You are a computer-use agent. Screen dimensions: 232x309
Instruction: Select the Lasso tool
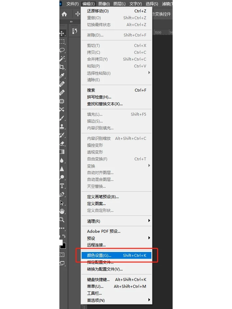click(62, 50)
